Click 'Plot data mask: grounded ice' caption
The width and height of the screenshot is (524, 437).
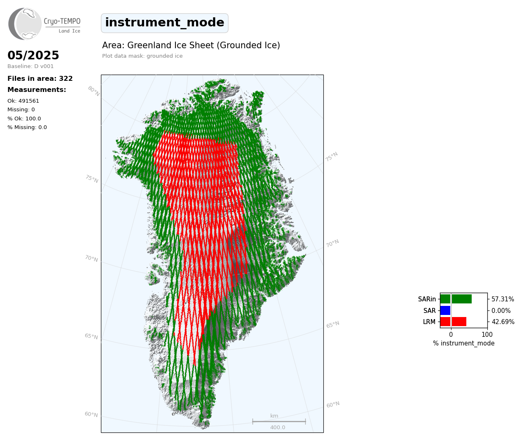143,56
